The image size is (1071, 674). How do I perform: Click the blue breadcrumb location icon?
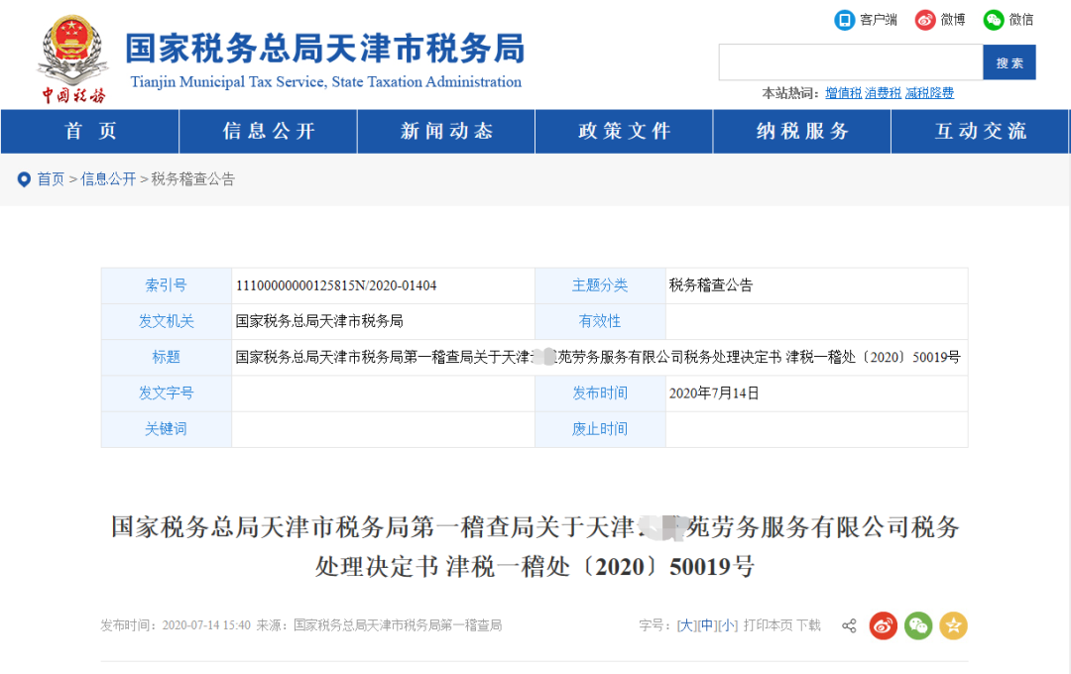[x=23, y=179]
